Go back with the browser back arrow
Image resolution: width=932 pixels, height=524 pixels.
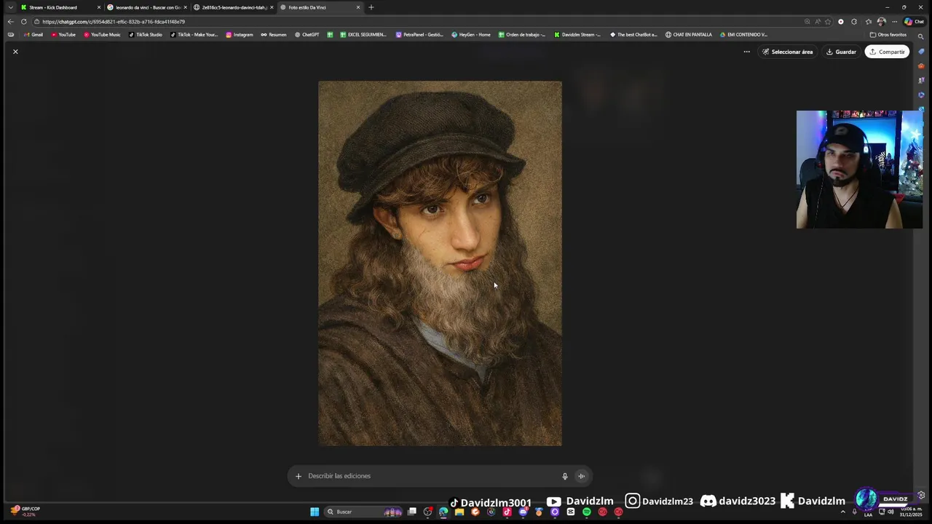10,21
